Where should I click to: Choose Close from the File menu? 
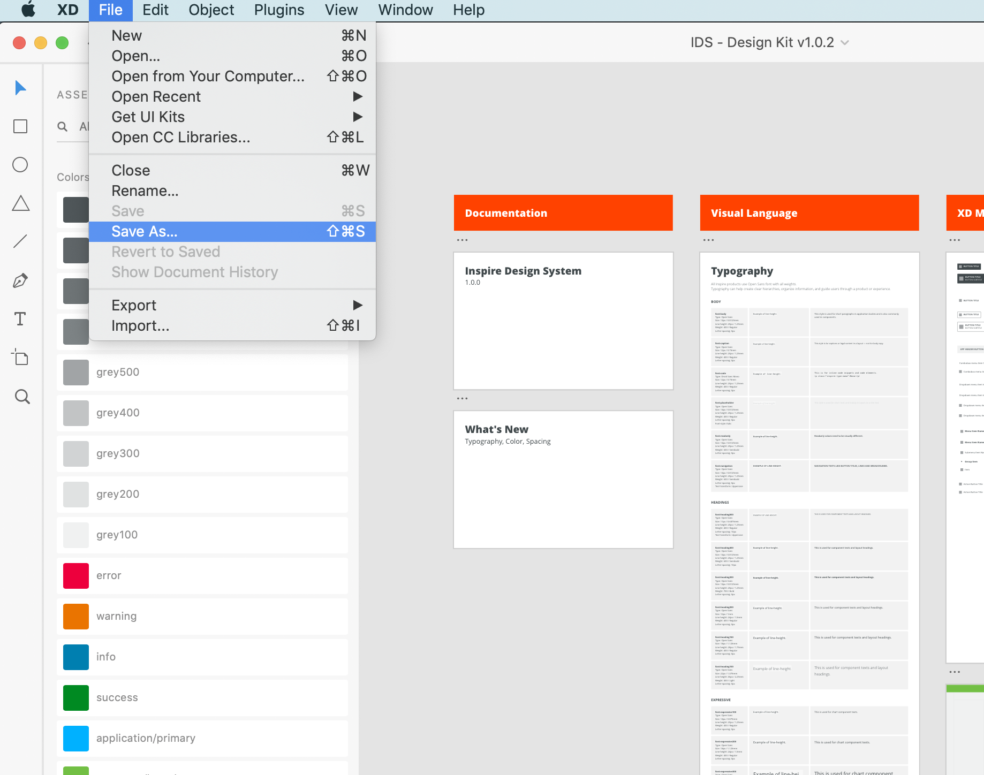tap(232, 170)
